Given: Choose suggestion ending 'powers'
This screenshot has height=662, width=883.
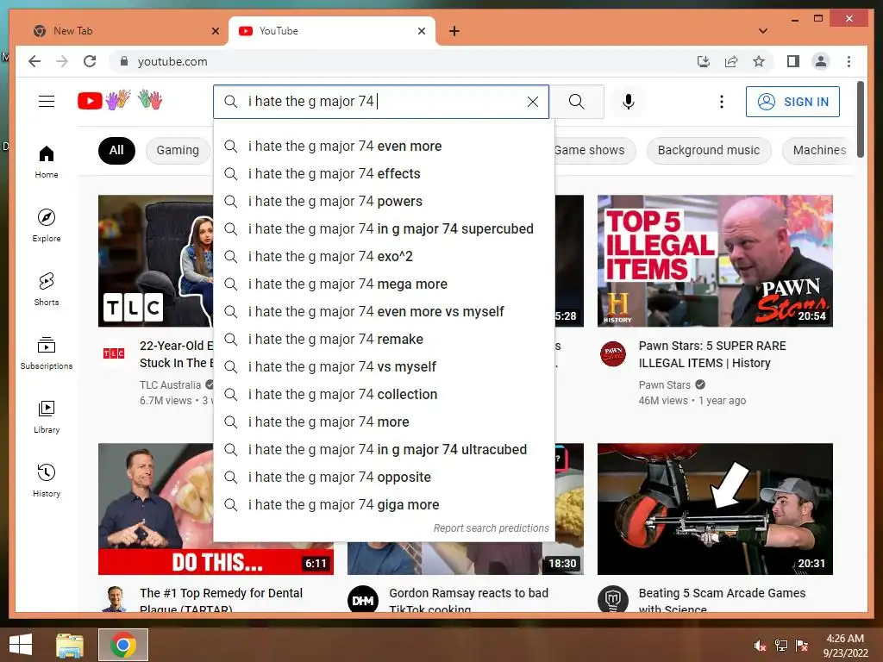Looking at the screenshot, I should [x=384, y=202].
